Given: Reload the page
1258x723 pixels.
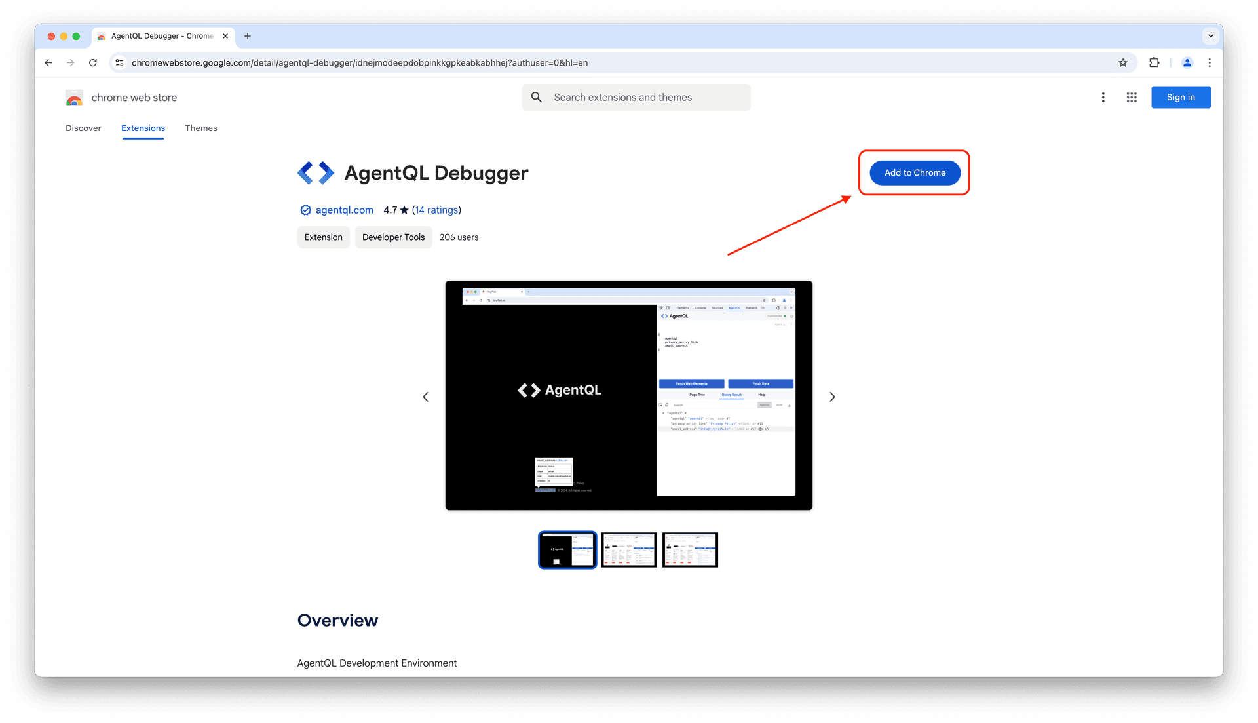Looking at the screenshot, I should click(93, 62).
